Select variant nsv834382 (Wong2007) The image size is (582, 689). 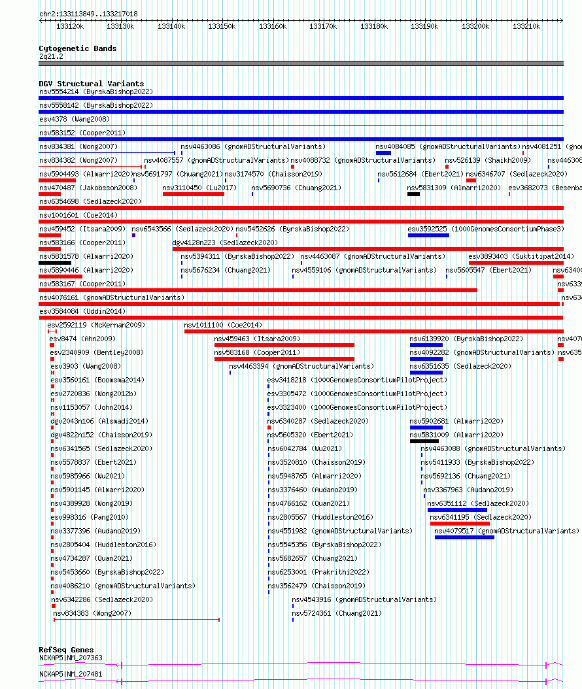(x=78, y=160)
